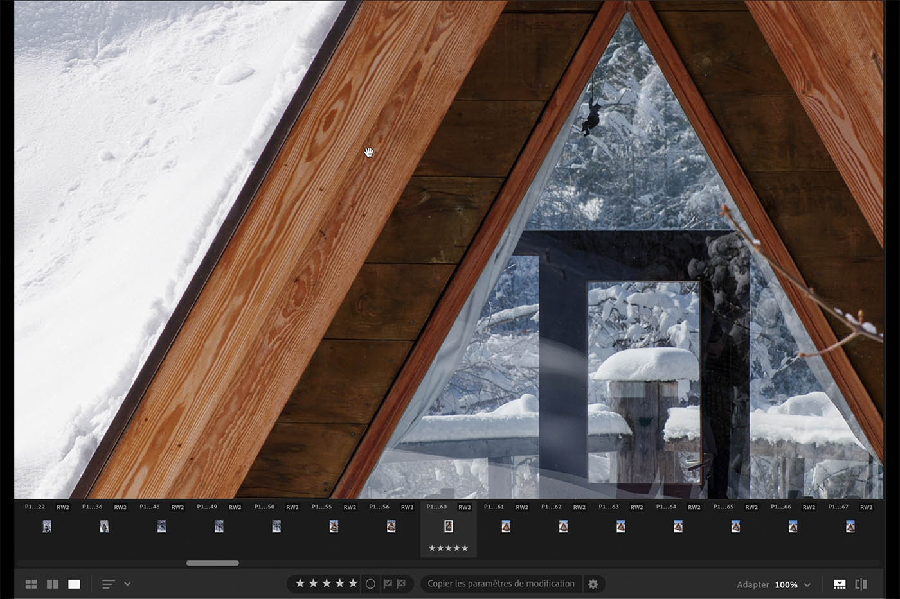
Task: Select the single photo detail view
Action: (x=75, y=584)
